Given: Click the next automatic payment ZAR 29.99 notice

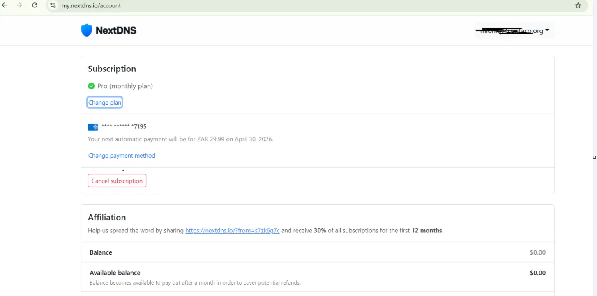Looking at the screenshot, I should [x=180, y=139].
